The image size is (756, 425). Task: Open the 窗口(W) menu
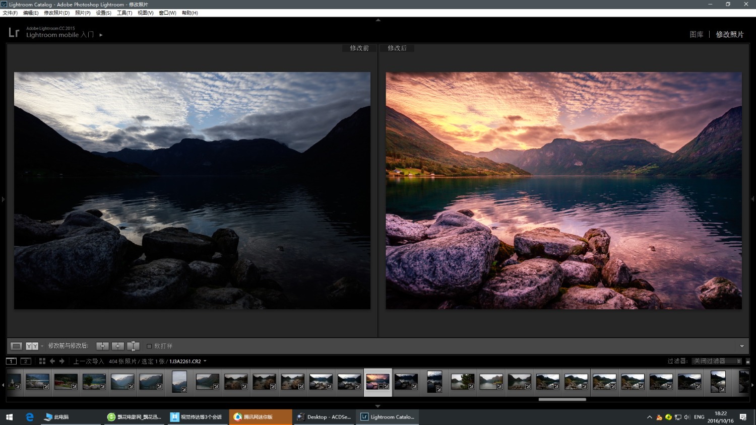point(167,13)
